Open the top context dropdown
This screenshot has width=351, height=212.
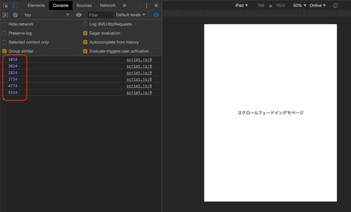[x=47, y=15]
